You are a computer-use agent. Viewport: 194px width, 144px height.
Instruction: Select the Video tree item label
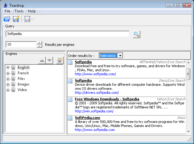22,90
